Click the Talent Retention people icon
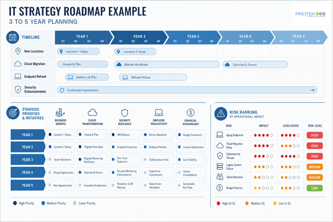The height and width of the screenshot is (222, 333). pos(220,177)
